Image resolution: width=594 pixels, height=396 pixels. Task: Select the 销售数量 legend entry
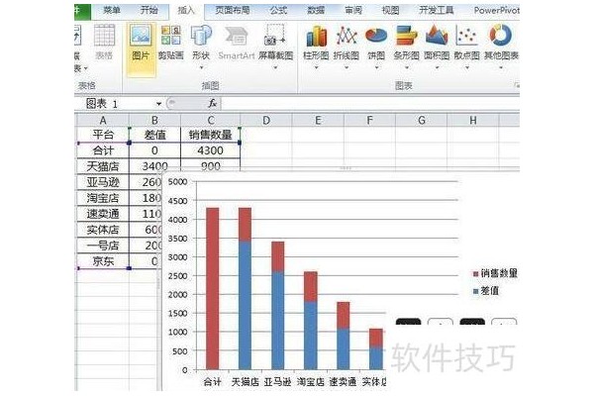pyautogui.click(x=495, y=273)
